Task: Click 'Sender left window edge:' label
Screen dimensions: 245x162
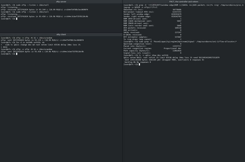Action: [137, 14]
